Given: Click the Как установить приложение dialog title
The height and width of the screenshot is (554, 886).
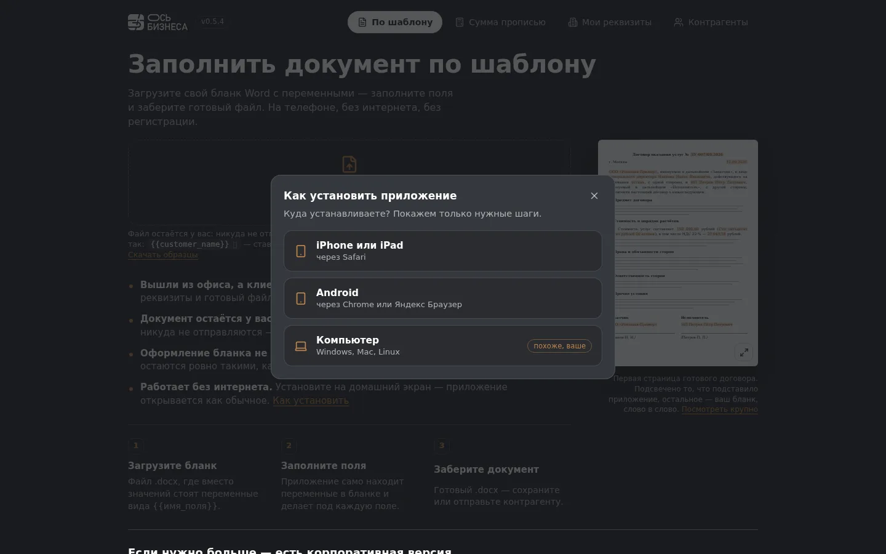Looking at the screenshot, I should tap(370, 196).
